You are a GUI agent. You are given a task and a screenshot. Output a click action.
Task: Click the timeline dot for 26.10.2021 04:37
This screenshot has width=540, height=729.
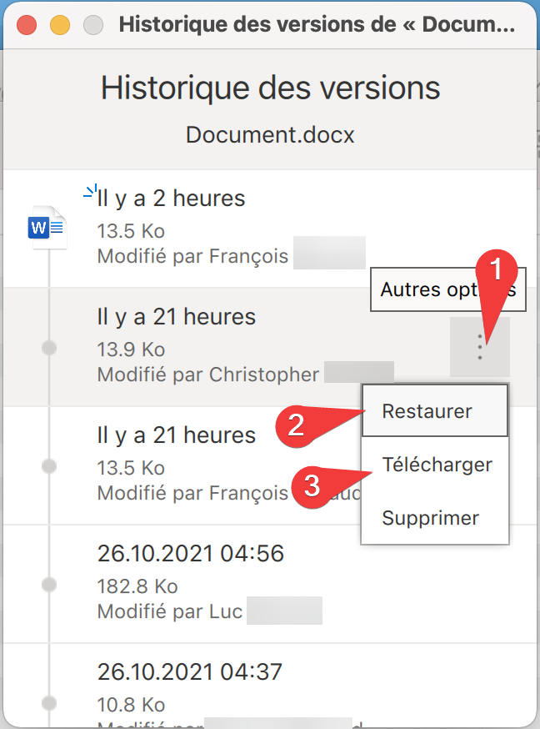pyautogui.click(x=49, y=702)
